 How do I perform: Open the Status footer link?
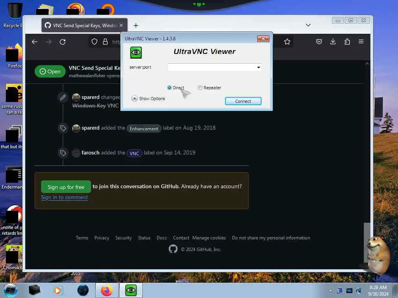(x=144, y=238)
